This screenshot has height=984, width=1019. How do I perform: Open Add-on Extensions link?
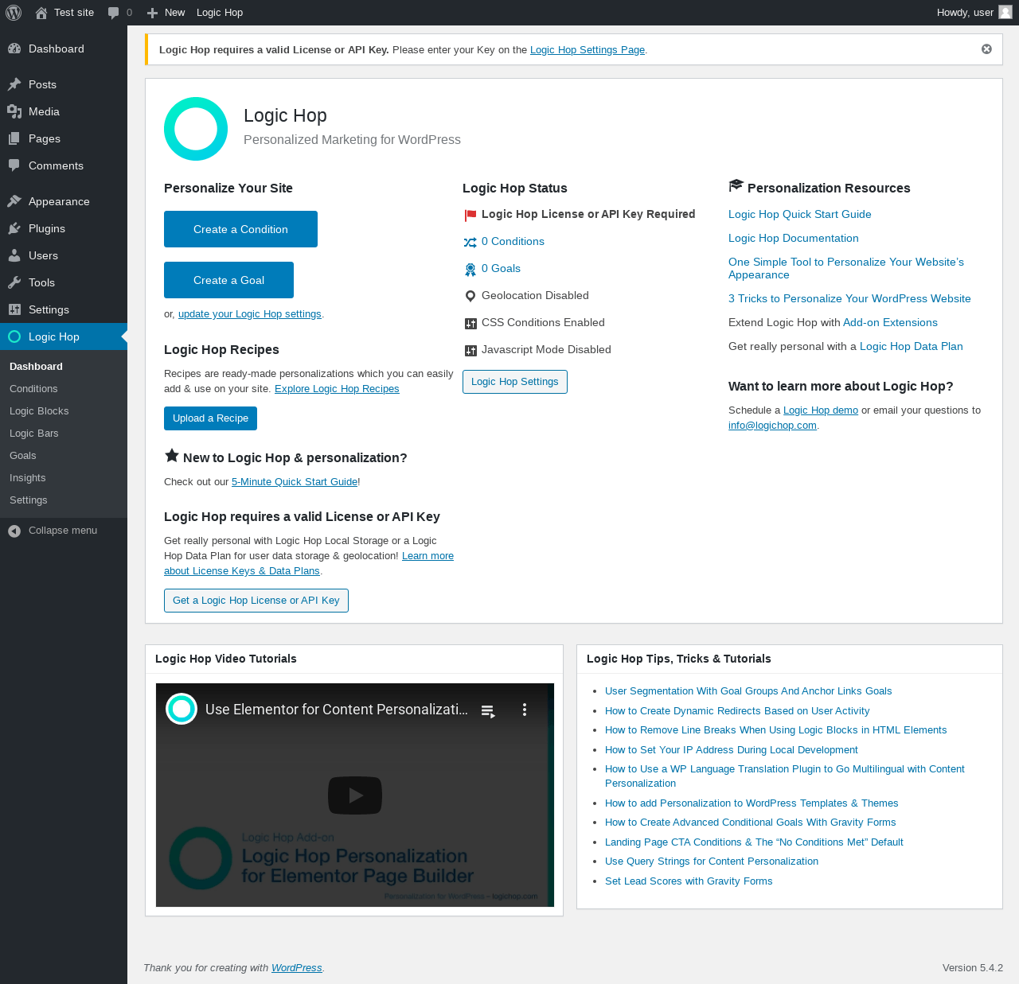tap(890, 322)
